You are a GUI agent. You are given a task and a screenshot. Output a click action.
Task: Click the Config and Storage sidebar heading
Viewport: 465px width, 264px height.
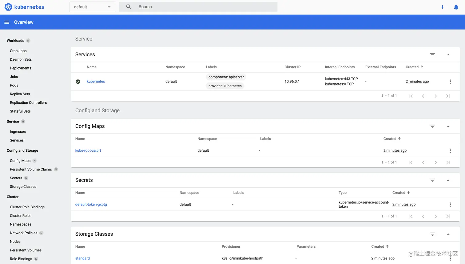click(x=22, y=150)
